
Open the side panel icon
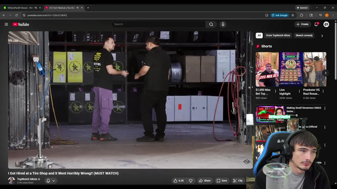coord(311,15)
